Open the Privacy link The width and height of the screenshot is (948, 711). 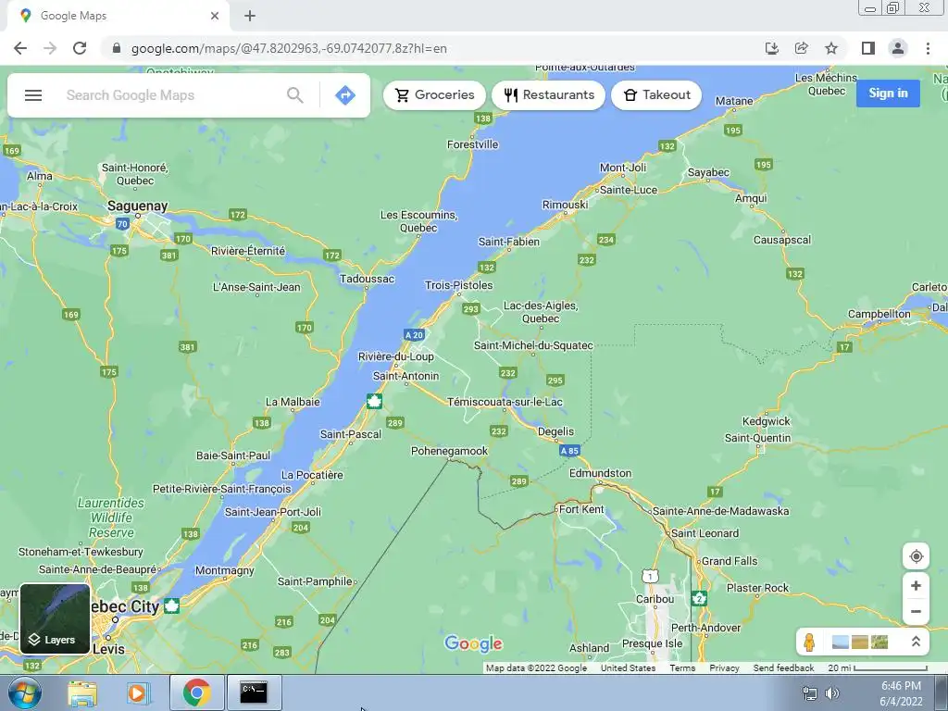point(724,668)
